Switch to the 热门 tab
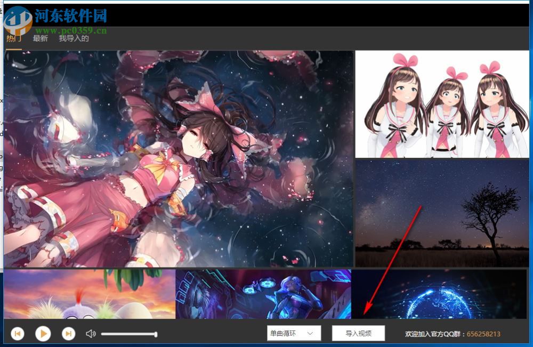 (14, 38)
